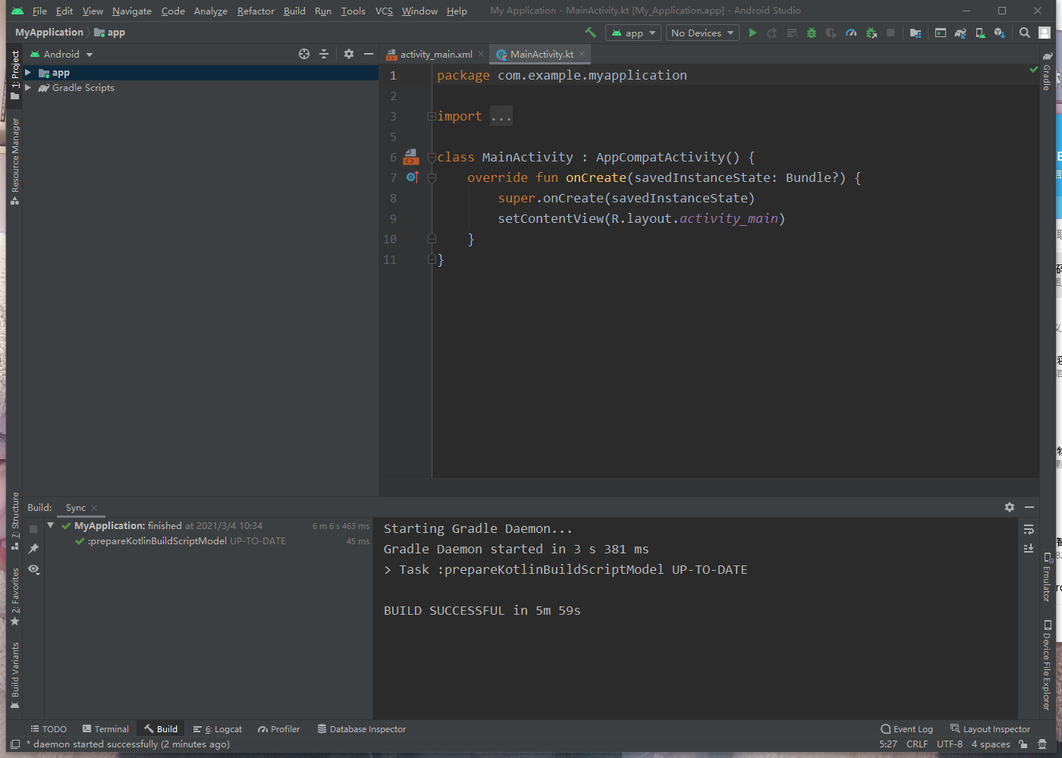Open the Database Inspector tool window
The image size is (1062, 758).
pos(362,729)
